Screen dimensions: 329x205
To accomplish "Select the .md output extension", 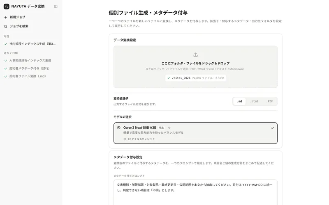I will click(x=239, y=101).
